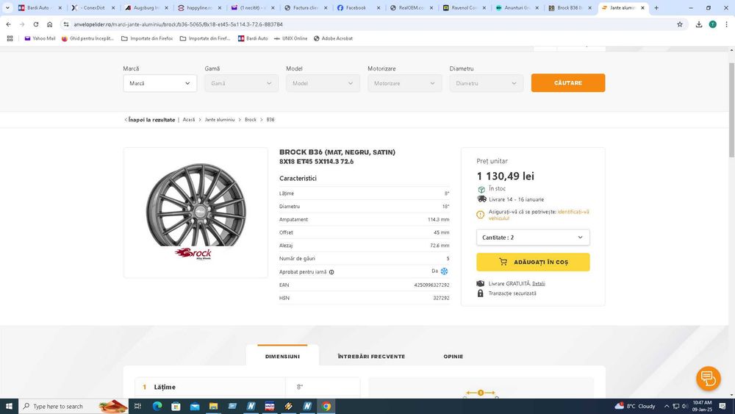Click the HSN value 327292
The height and width of the screenshot is (414, 735).
(x=441, y=299)
